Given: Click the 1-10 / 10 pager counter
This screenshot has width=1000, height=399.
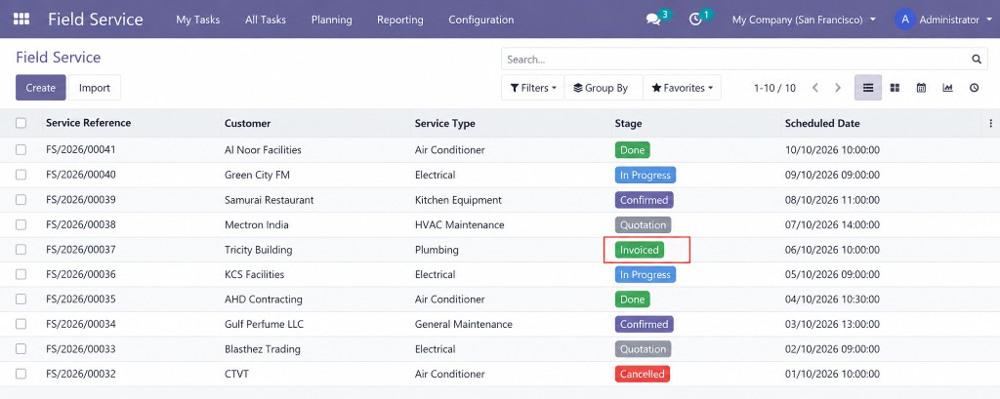Looking at the screenshot, I should coord(774,88).
